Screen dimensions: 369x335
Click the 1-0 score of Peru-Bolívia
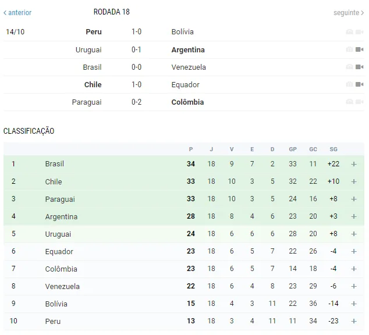coord(137,32)
